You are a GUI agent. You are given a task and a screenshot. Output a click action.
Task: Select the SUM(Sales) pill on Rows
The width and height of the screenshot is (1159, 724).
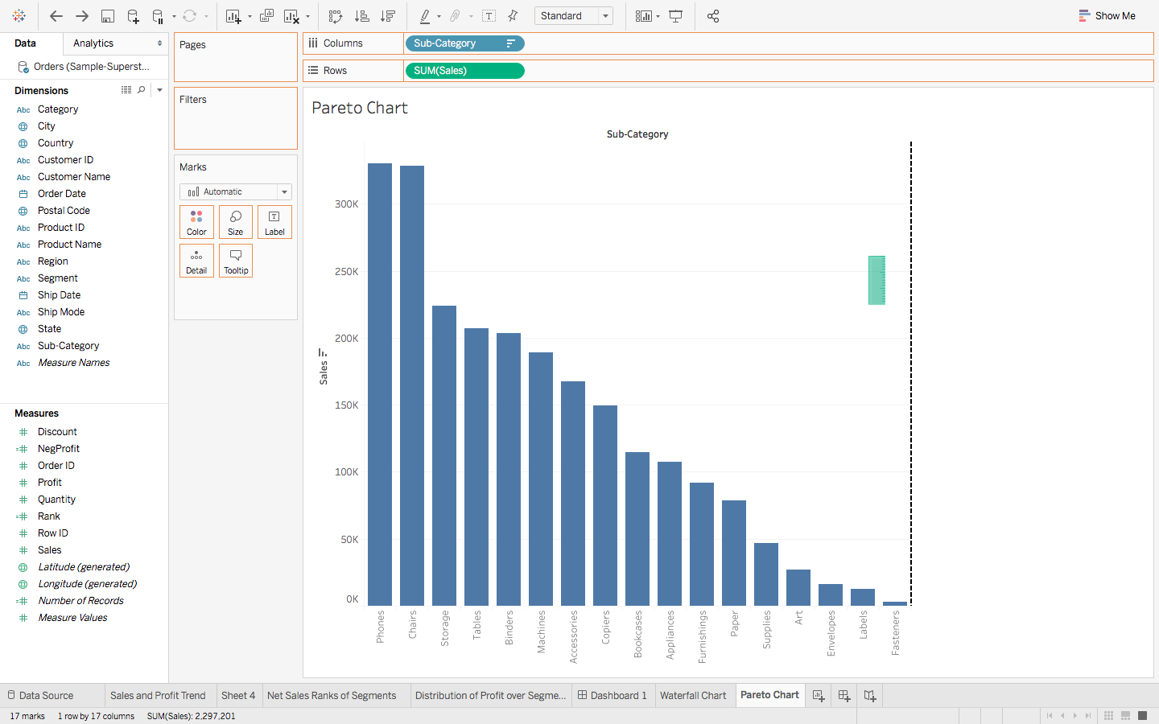[x=464, y=71]
